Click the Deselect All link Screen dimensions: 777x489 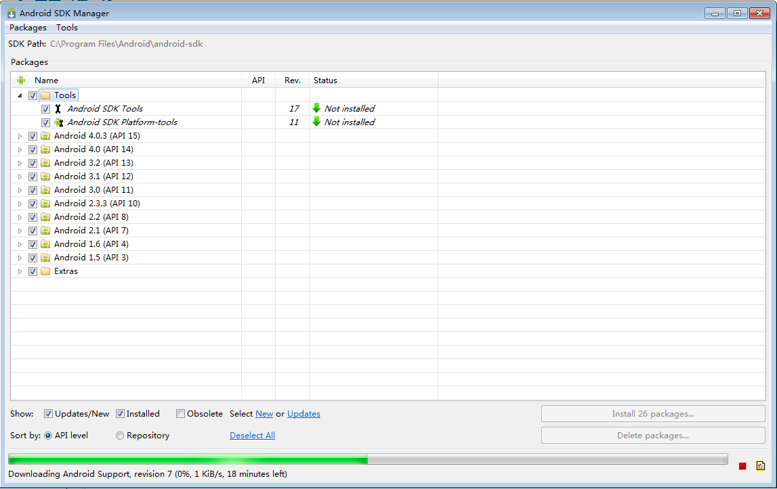coord(252,436)
